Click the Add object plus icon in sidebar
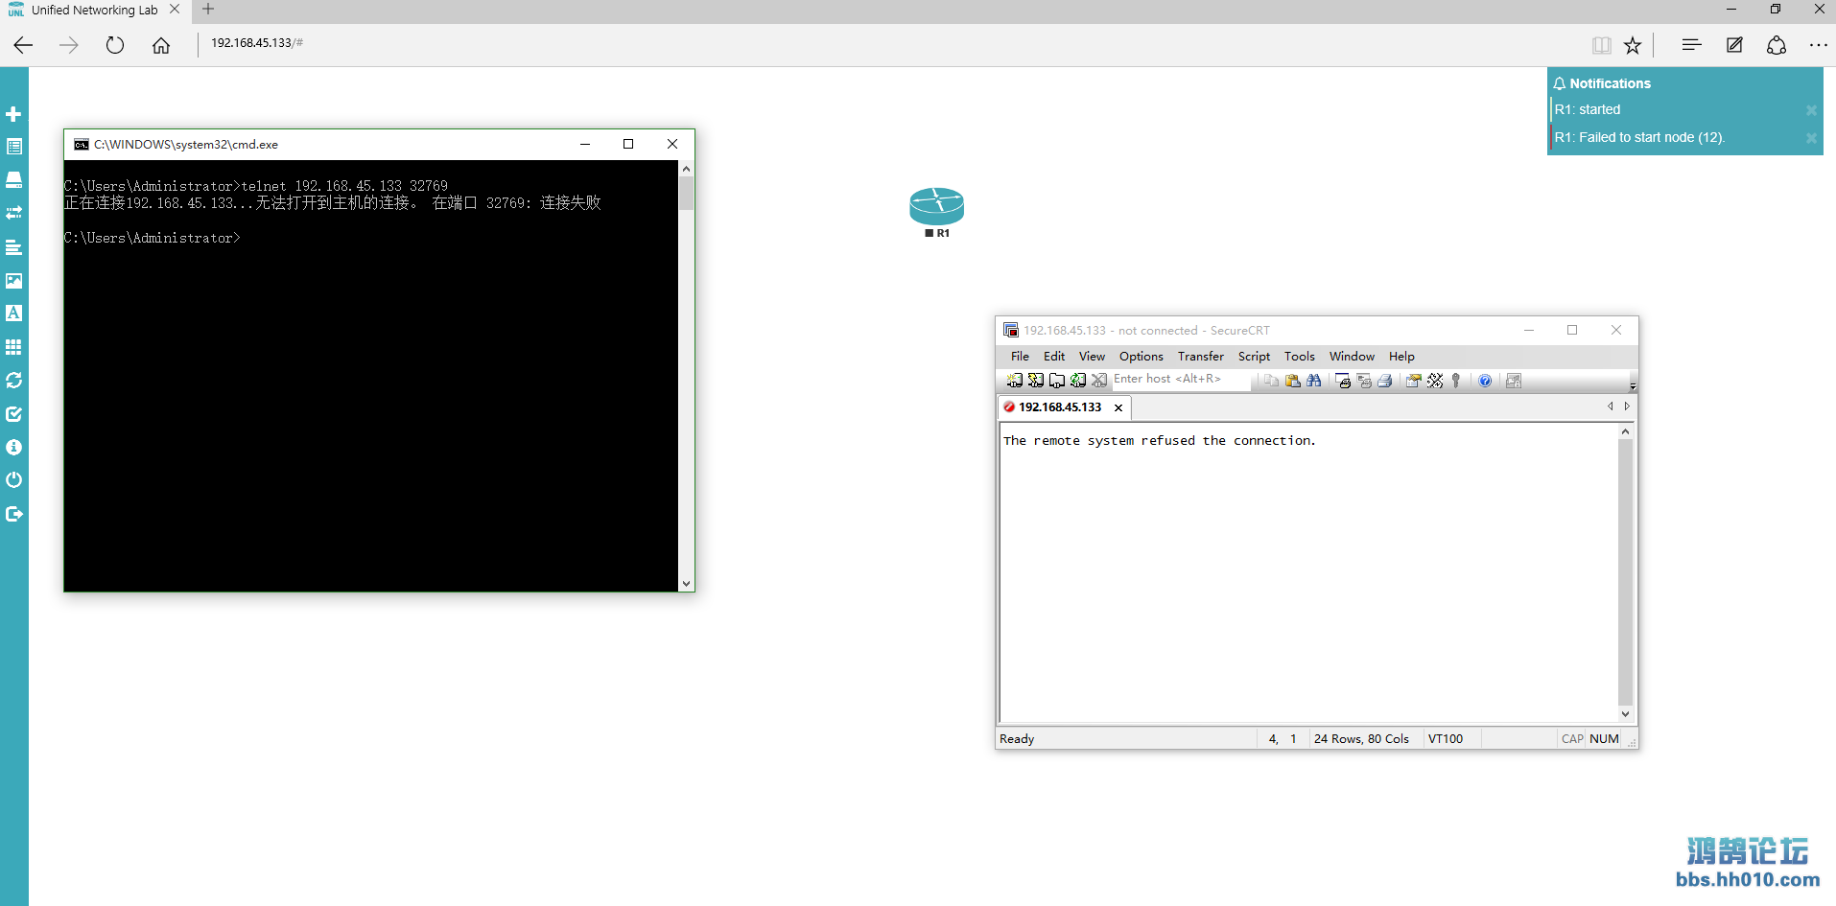This screenshot has height=906, width=1836. pos(13,114)
